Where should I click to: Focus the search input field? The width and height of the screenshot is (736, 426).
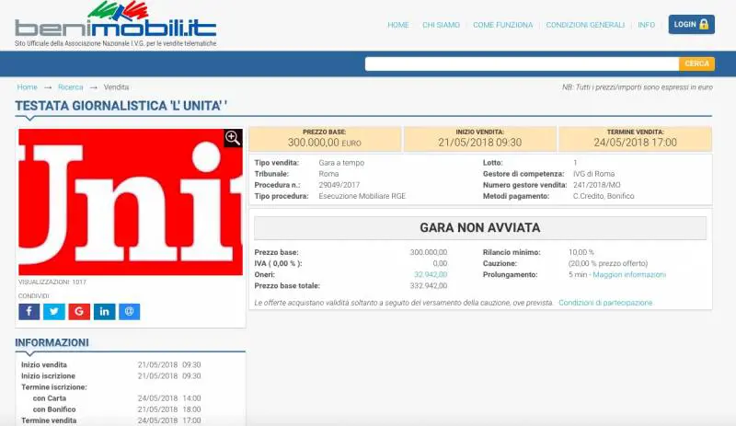point(522,63)
